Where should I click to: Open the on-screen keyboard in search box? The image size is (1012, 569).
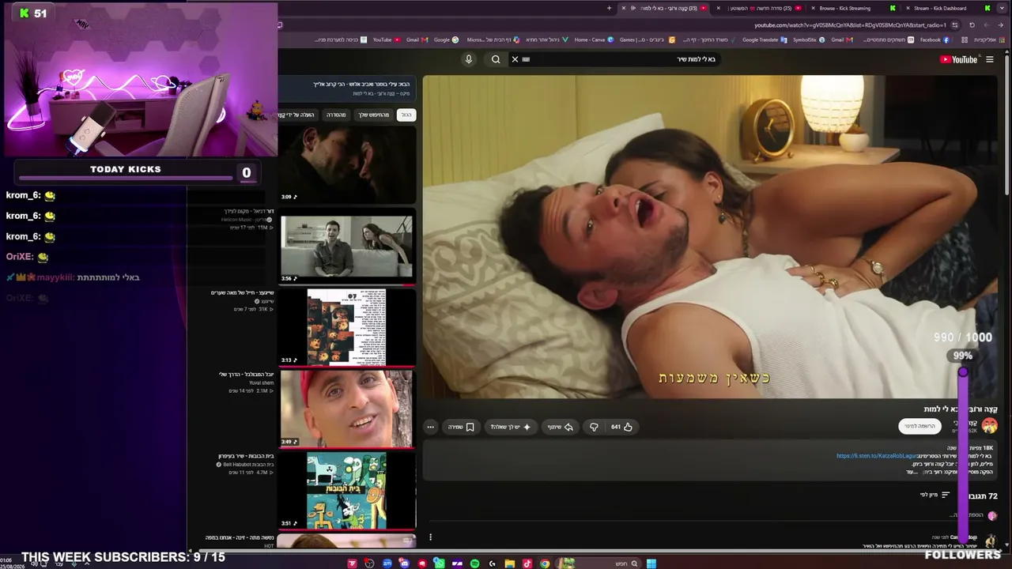(x=527, y=59)
